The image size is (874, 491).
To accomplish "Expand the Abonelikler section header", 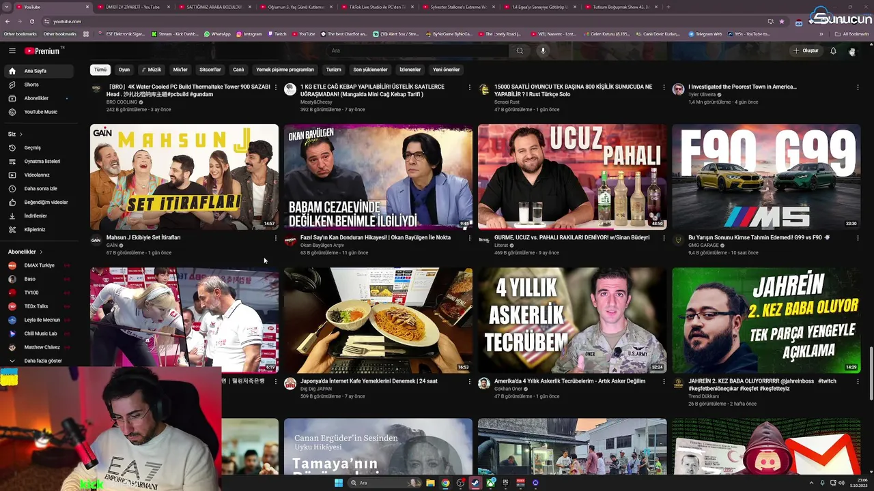I will click(25, 252).
